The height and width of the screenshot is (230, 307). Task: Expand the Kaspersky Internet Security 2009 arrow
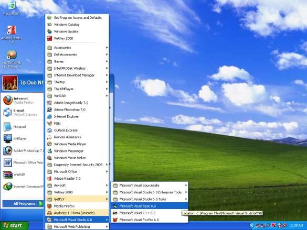pyautogui.click(x=107, y=165)
